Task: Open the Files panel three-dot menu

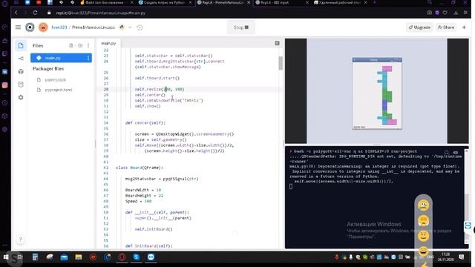Action: 88,45
